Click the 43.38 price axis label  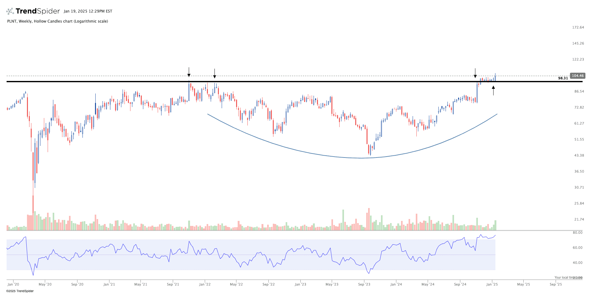[x=579, y=155]
